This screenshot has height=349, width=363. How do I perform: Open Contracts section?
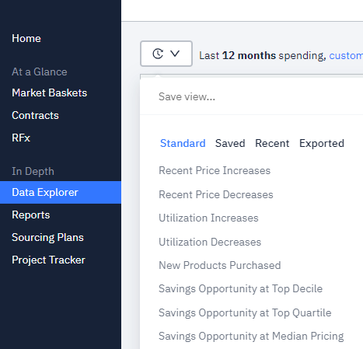click(35, 115)
